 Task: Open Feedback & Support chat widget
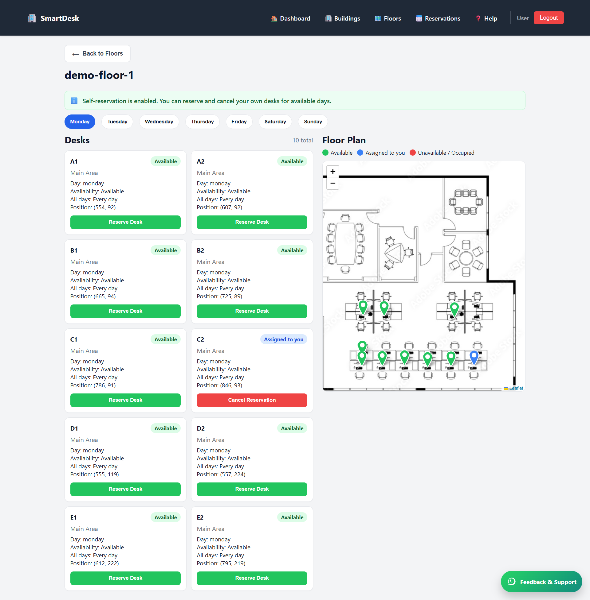pos(541,582)
